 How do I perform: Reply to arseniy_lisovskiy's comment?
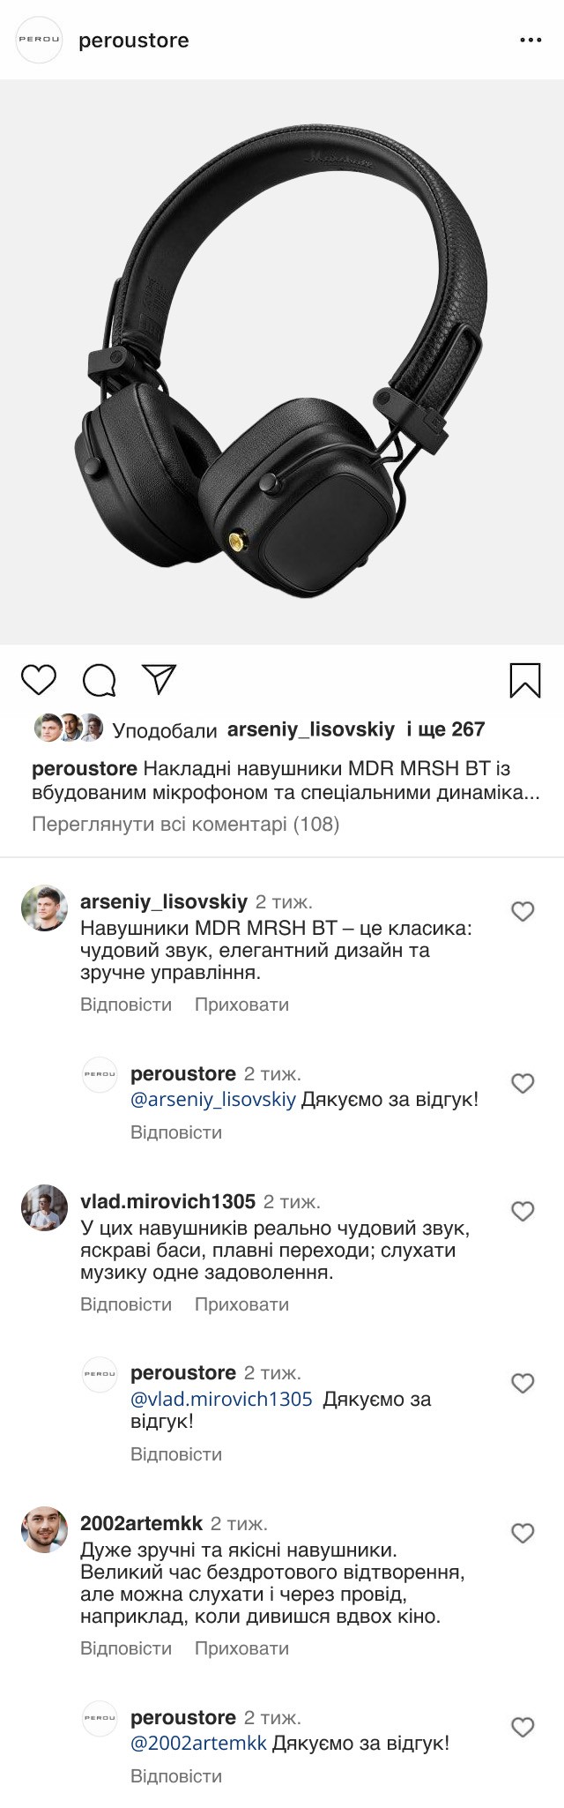coord(126,1005)
